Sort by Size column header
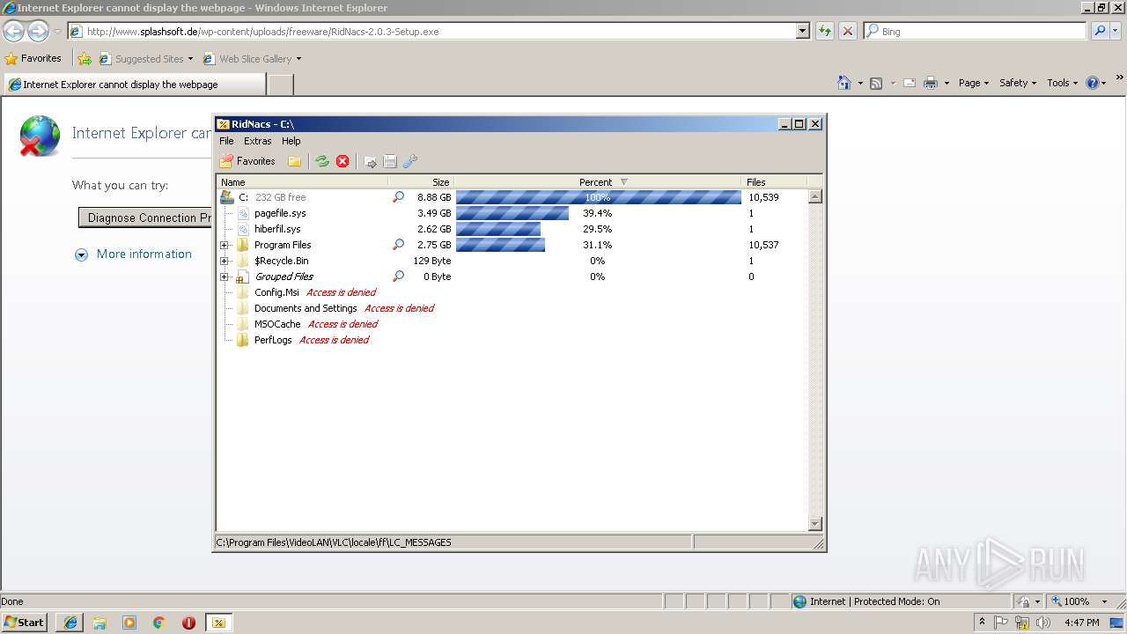Viewport: 1127px width, 634px height. click(x=421, y=182)
